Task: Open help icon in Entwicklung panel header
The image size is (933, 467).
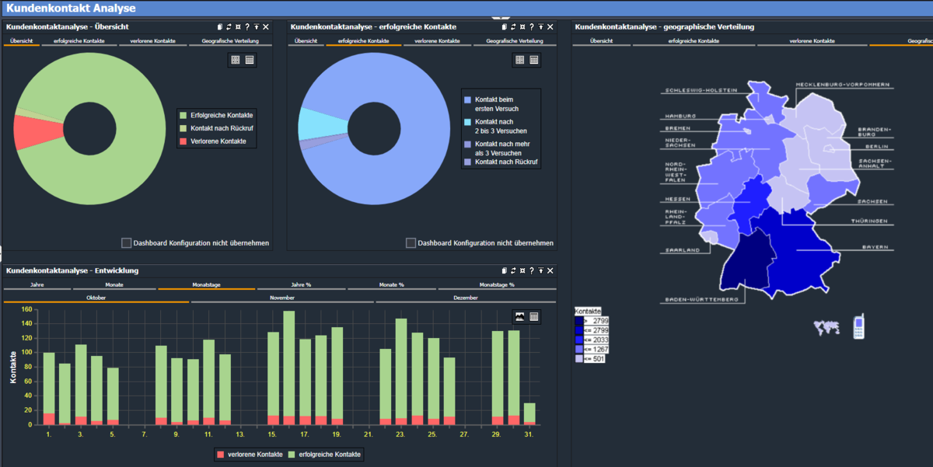Action: click(x=532, y=270)
